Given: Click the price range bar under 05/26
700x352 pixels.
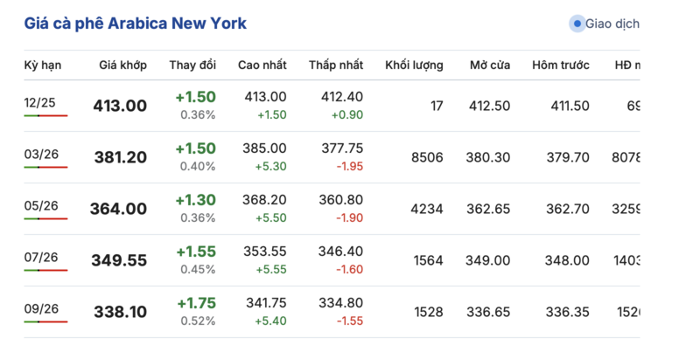Looking at the screenshot, I should tap(45, 218).
